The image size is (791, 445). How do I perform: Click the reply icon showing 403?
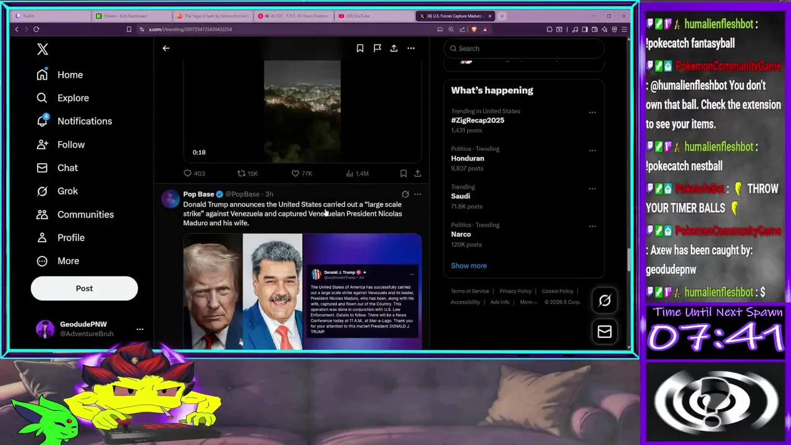tap(188, 174)
